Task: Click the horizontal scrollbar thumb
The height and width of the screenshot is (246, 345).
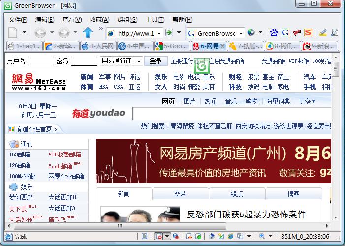Action: click(x=120, y=226)
